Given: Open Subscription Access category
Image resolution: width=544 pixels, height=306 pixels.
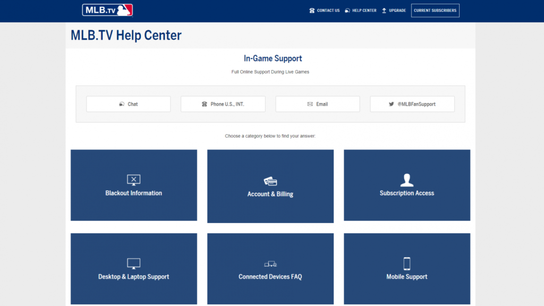Looking at the screenshot, I should point(407,185).
